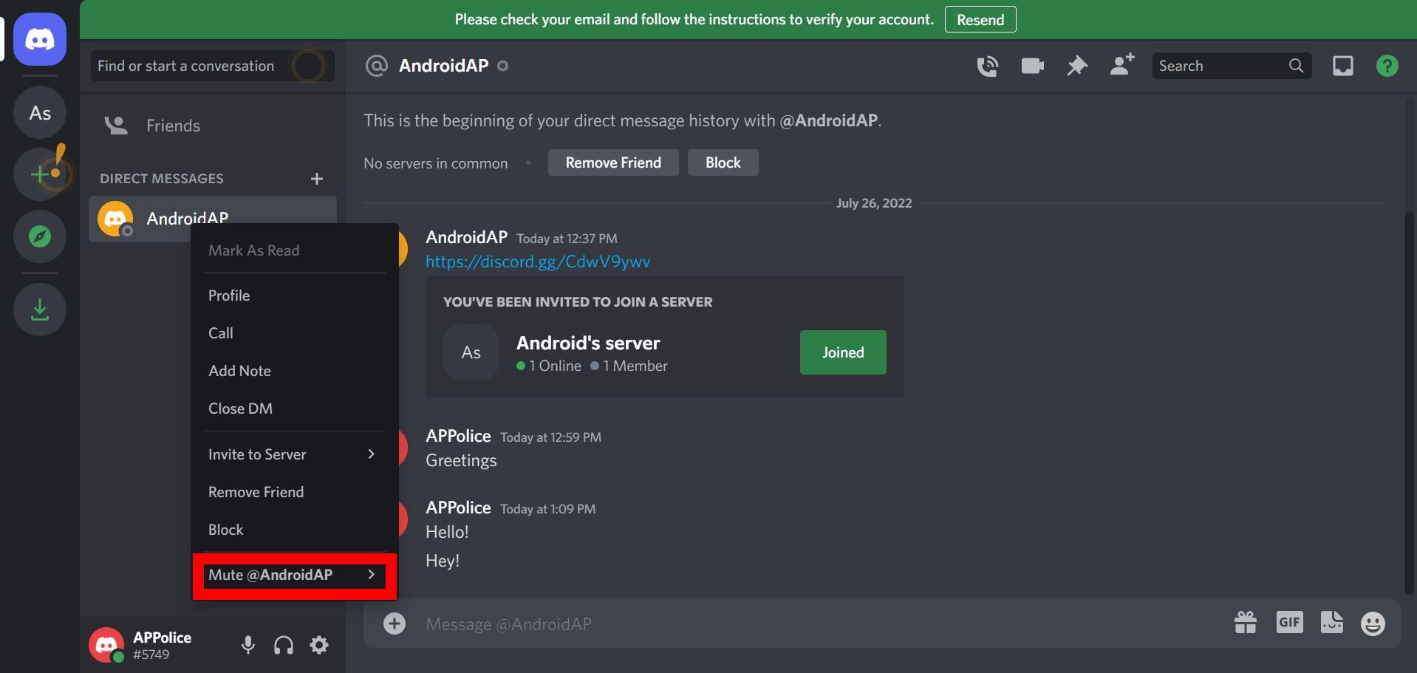
Task: Open the Explore Public Servers compass
Action: point(39,236)
